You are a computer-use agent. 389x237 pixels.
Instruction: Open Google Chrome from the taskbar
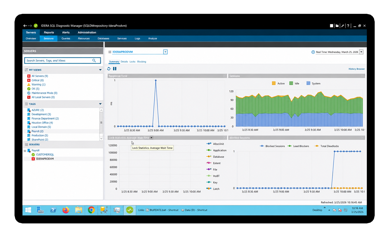pos(91,210)
